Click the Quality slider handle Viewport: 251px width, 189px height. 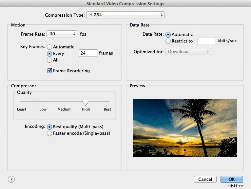coord(85,102)
